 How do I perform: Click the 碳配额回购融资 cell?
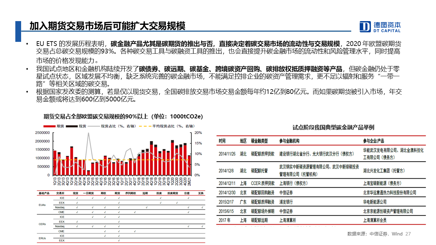point(263,193)
